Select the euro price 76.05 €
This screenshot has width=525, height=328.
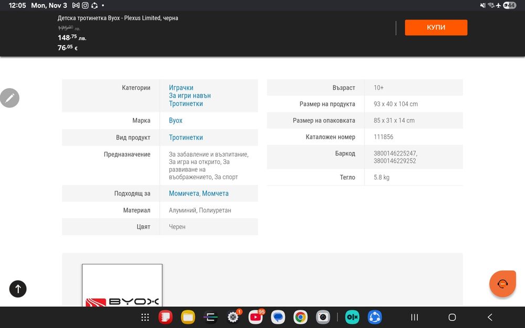point(68,48)
